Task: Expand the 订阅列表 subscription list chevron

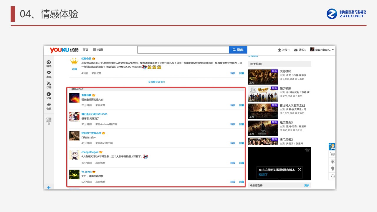Action: (49, 124)
